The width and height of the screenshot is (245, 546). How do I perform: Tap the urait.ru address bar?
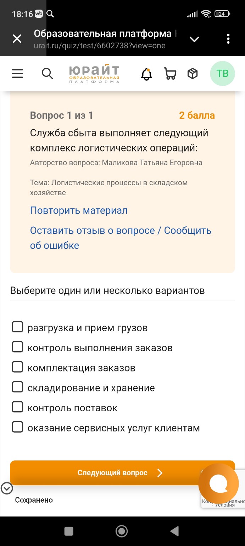(x=100, y=45)
